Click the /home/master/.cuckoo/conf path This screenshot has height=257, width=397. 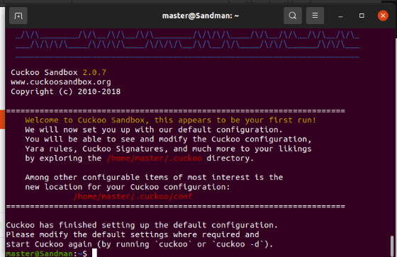tap(133, 197)
